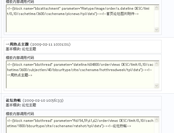Click 基本模块: 论坛主题 under 一周热点主题
This screenshot has height=133, width=174.
pos(21,49)
